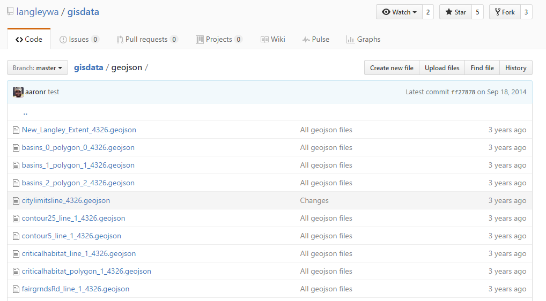
Task: Click '3 years ago' in the basins_0_polygon row
Action: tap(507, 148)
